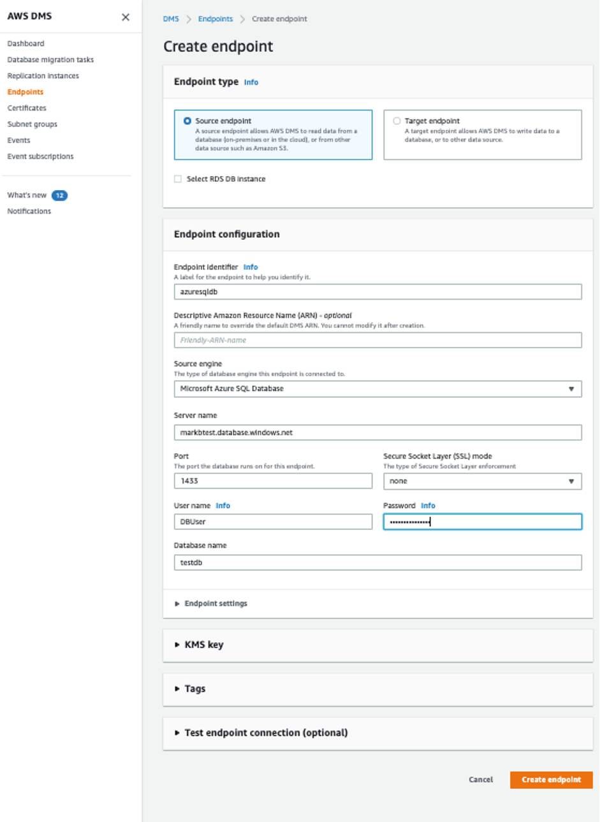600x822 pixels.
Task: Open the Password Info help
Action: 428,505
